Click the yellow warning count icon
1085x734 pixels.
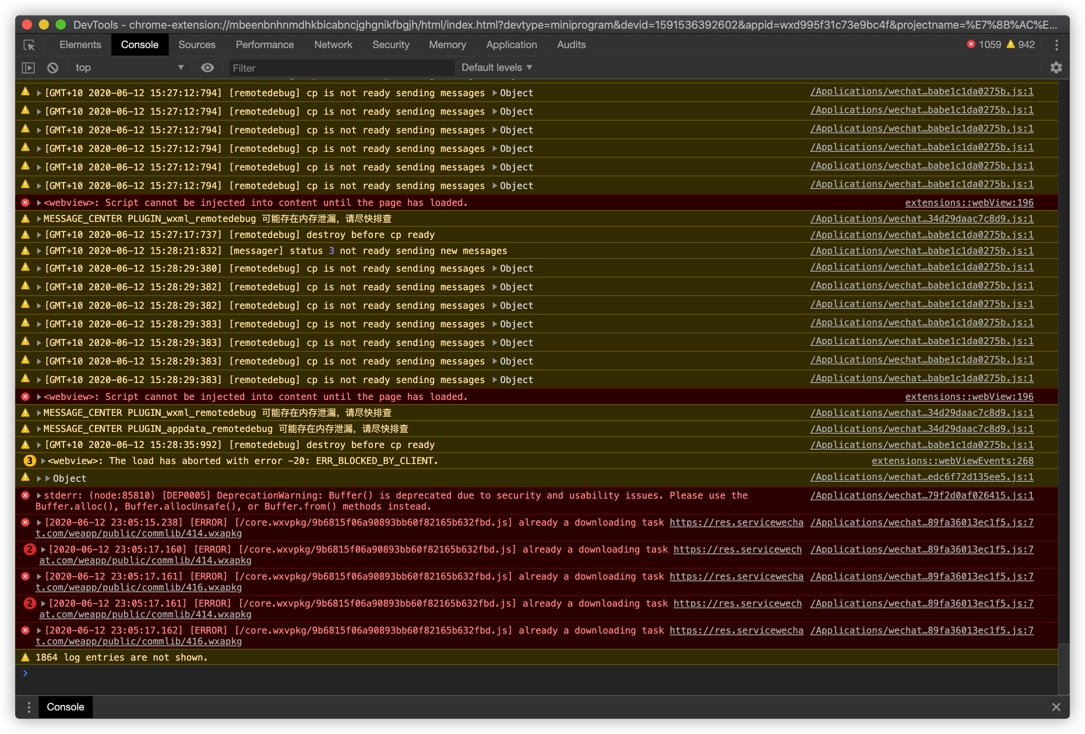pos(1010,44)
